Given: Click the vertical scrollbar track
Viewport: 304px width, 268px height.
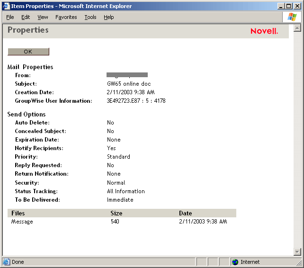Looking at the screenshot, I should [297, 140].
